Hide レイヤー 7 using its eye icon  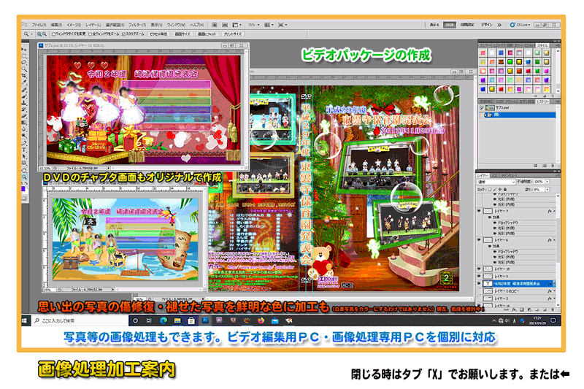[480, 211]
